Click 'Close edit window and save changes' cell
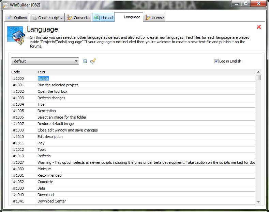 pos(146,130)
